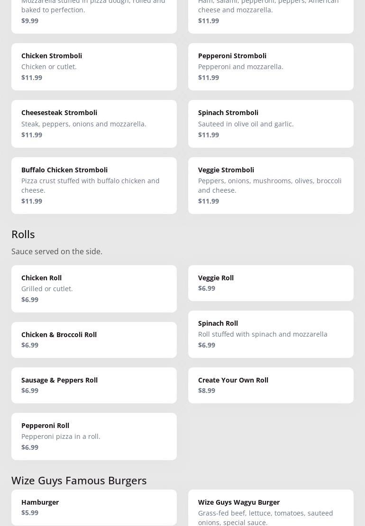Choose the Chicken & Broccoli Roll
The height and width of the screenshot is (526, 365).
pos(94,339)
